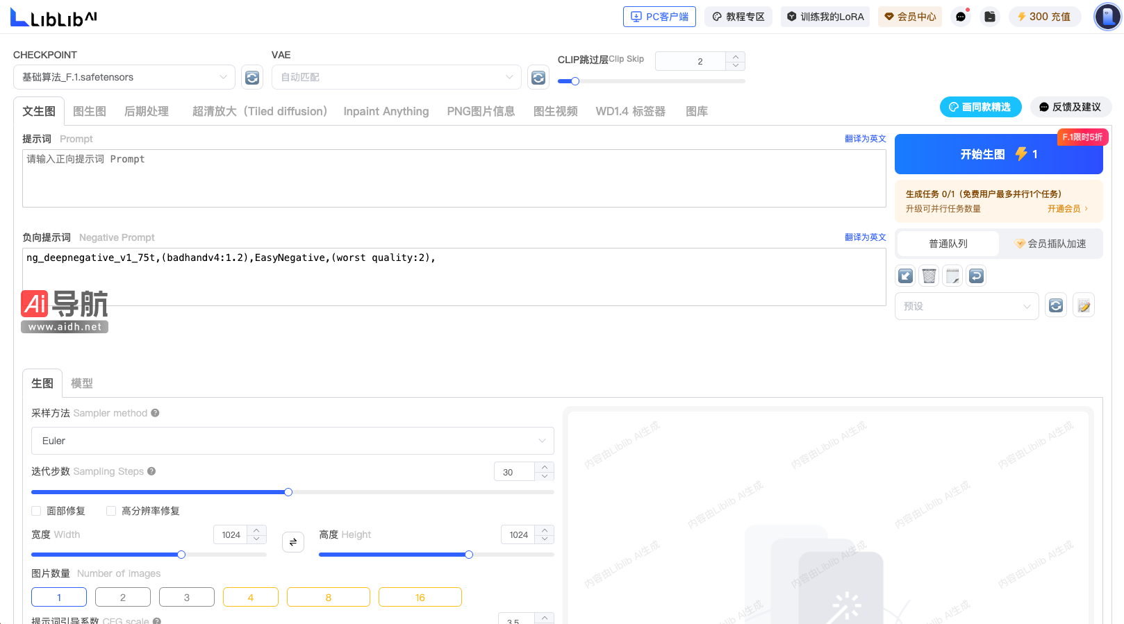Click the trash bin clear-prompt icon

pyautogui.click(x=929, y=276)
